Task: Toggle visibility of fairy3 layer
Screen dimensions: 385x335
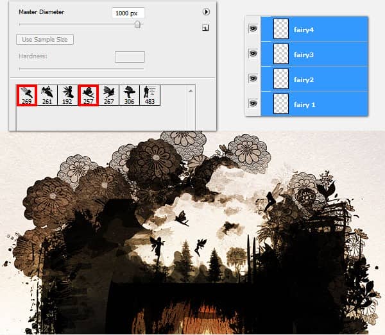Action: tap(253, 53)
